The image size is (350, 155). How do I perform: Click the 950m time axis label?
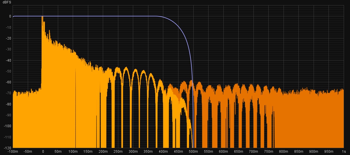329,152
